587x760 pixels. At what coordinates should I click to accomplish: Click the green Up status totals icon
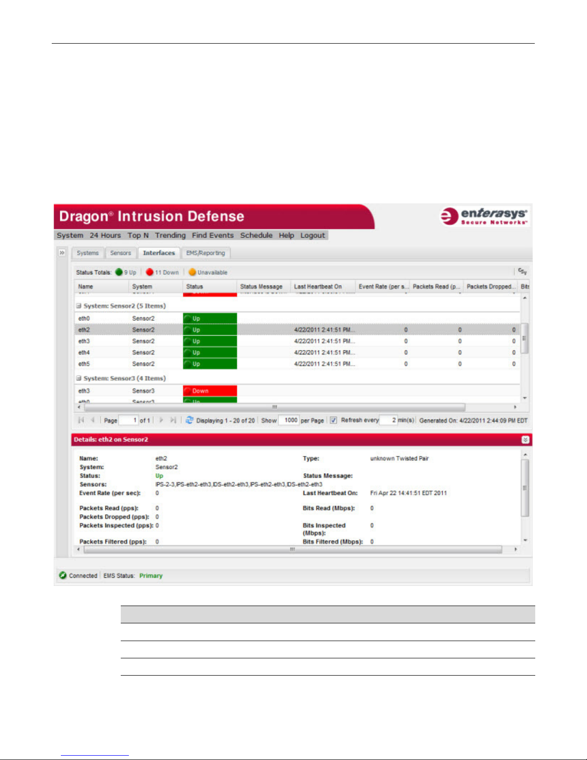pyautogui.click(x=119, y=272)
